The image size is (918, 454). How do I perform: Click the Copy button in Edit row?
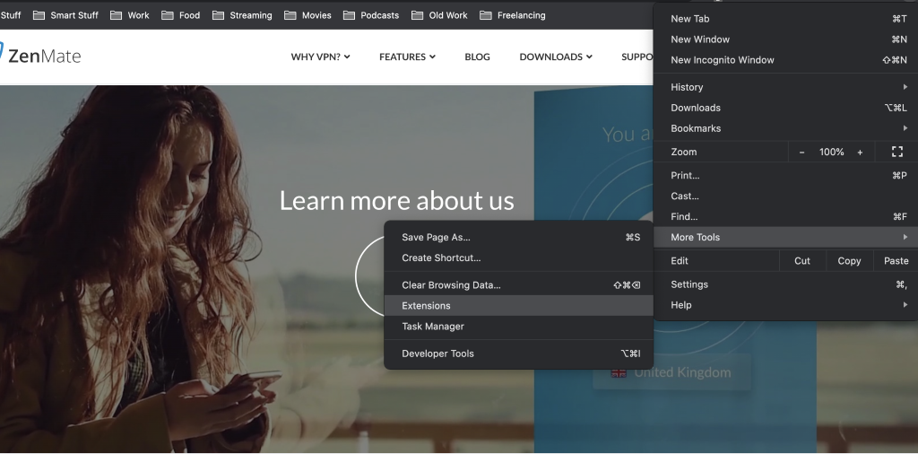849,261
